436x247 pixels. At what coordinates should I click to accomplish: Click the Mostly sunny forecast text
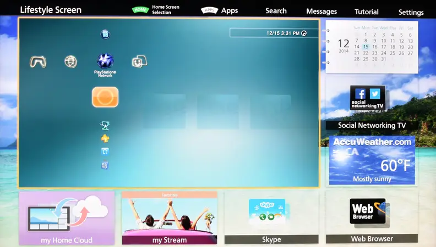click(372, 179)
